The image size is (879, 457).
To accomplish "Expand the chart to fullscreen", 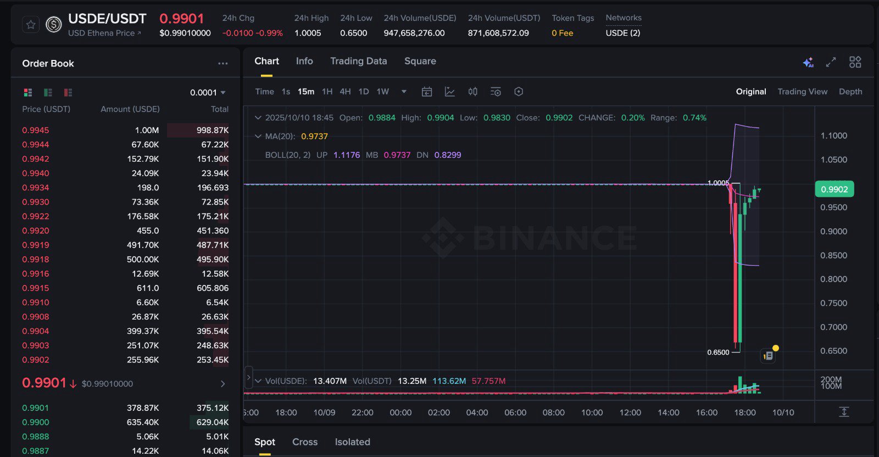I will click(831, 62).
